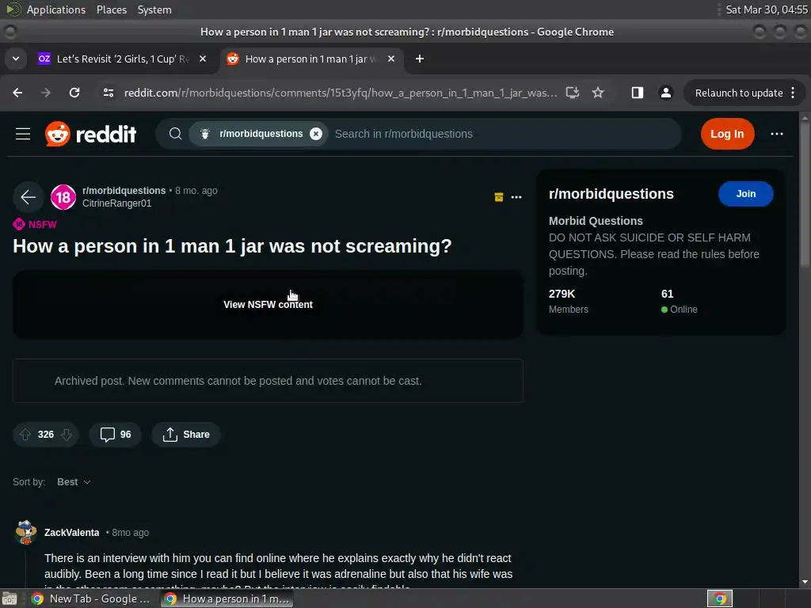811x608 pixels.
Task: Open the 96 comments button
Action: [116, 435]
